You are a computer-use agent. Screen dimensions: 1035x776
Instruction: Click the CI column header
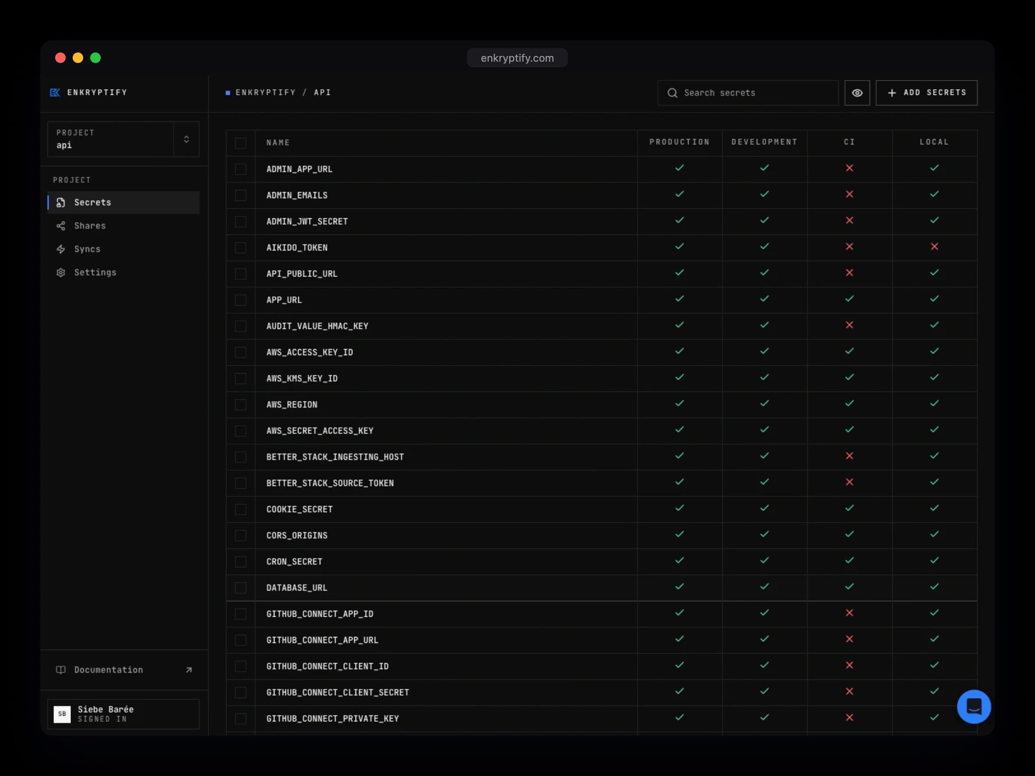click(849, 142)
